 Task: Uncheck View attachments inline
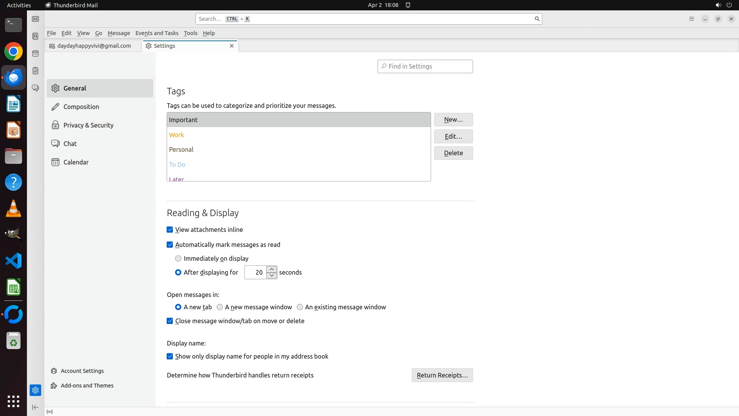pos(170,230)
